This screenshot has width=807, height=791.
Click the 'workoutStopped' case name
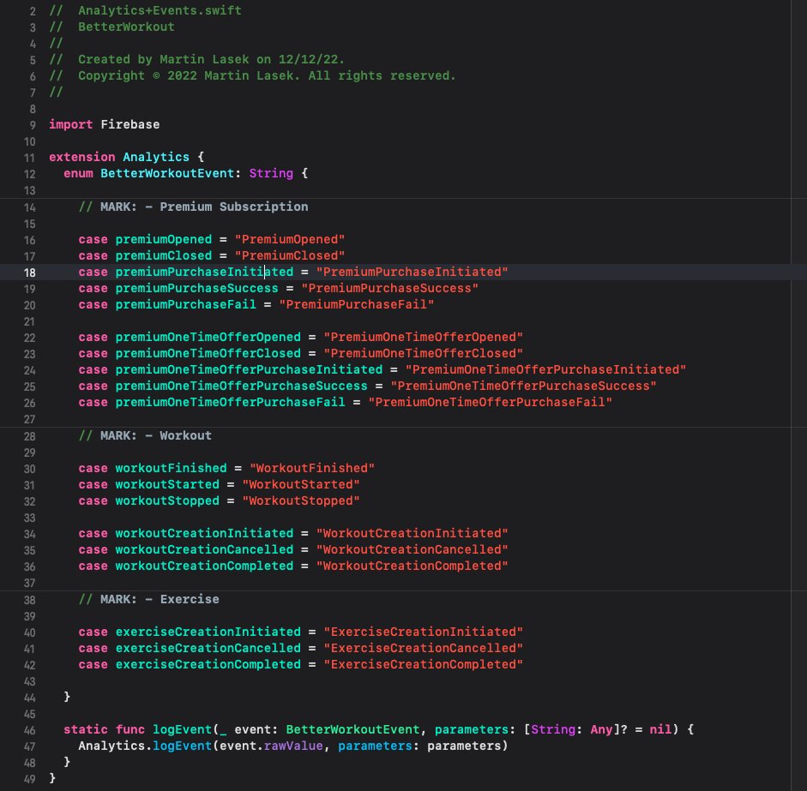click(x=167, y=501)
